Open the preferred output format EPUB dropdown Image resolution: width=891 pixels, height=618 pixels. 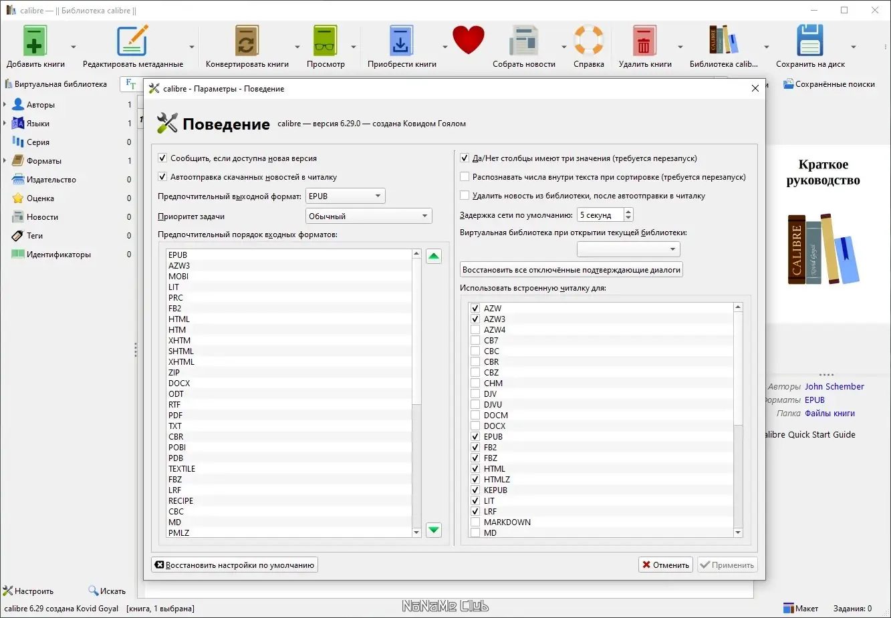pos(345,196)
